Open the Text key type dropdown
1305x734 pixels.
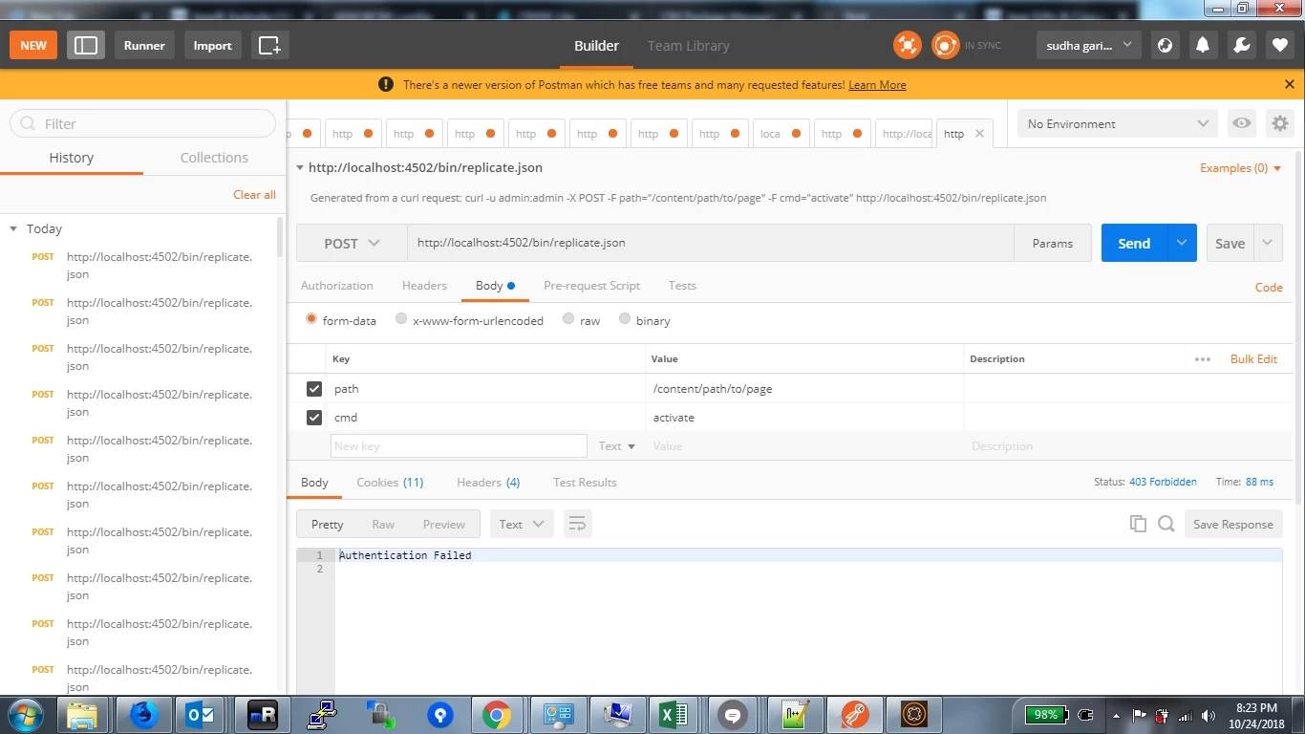click(x=616, y=446)
